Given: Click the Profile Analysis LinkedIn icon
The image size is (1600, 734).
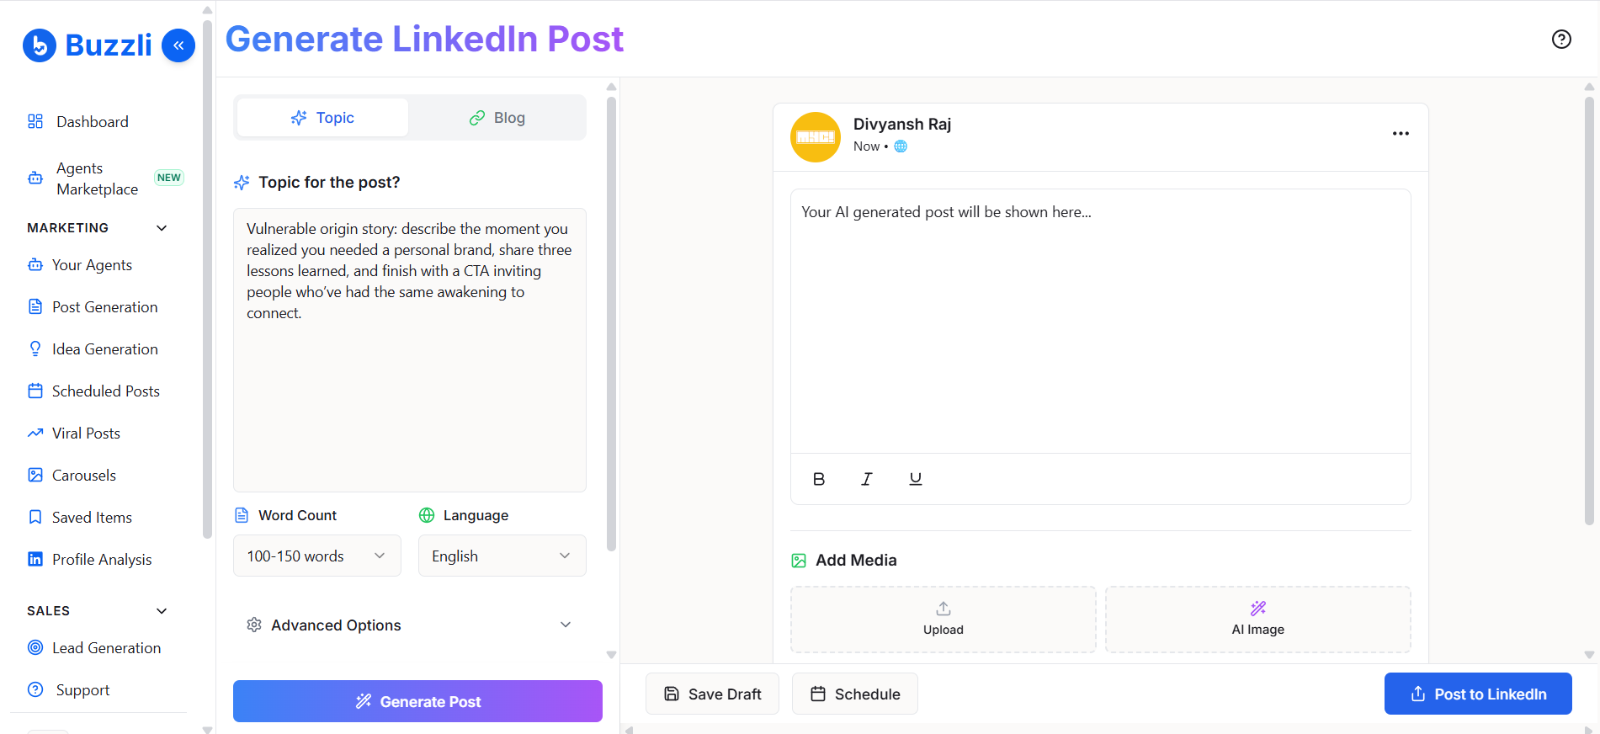Looking at the screenshot, I should point(35,559).
